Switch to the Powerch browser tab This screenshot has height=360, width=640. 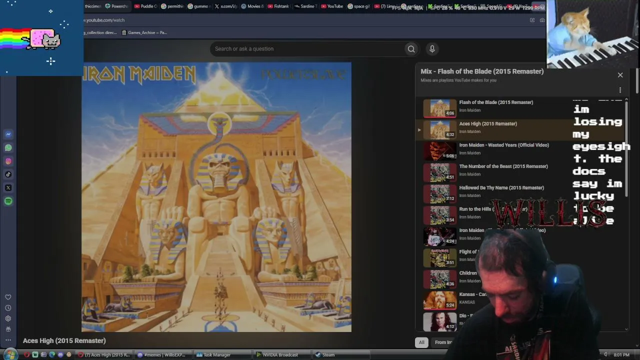pyautogui.click(x=117, y=6)
